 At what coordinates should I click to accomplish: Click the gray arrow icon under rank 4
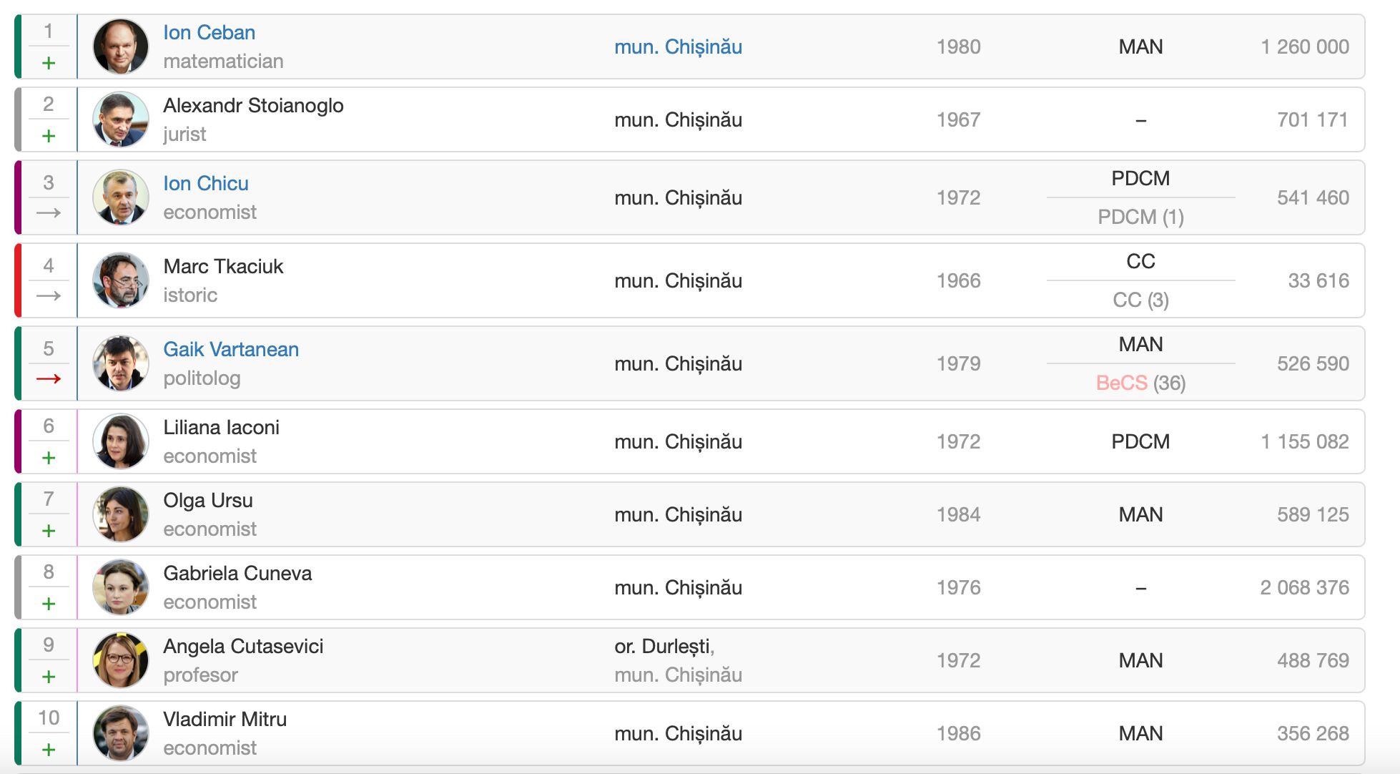(x=49, y=296)
